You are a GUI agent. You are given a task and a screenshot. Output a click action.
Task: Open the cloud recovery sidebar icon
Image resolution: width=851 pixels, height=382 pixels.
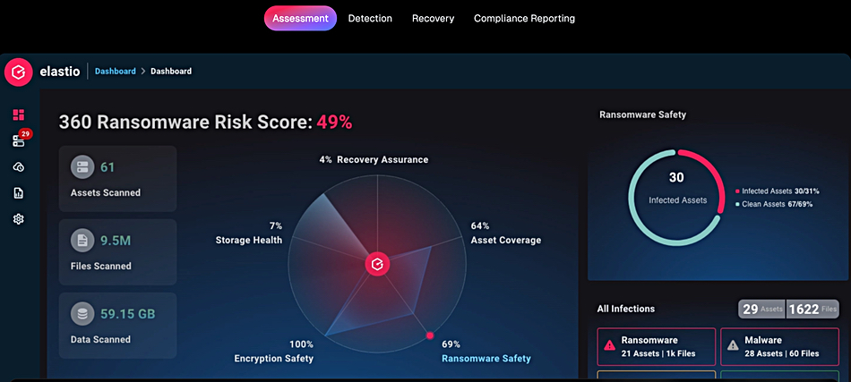19,167
